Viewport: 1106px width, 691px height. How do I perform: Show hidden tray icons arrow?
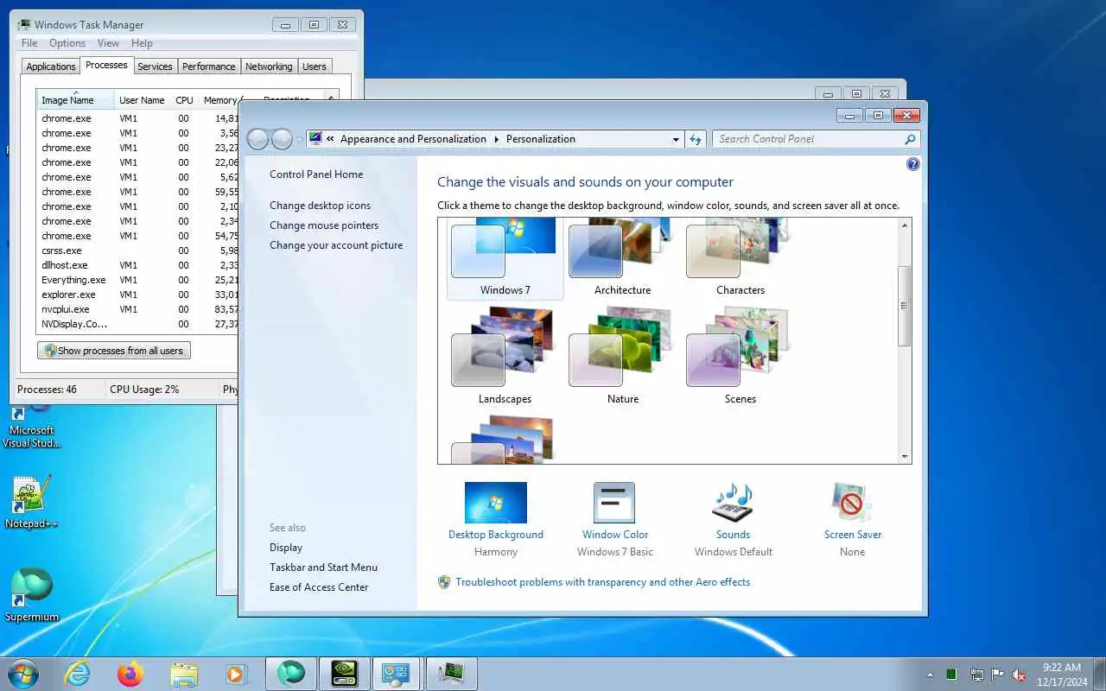point(930,675)
